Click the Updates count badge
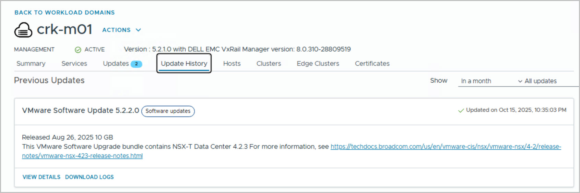 136,64
